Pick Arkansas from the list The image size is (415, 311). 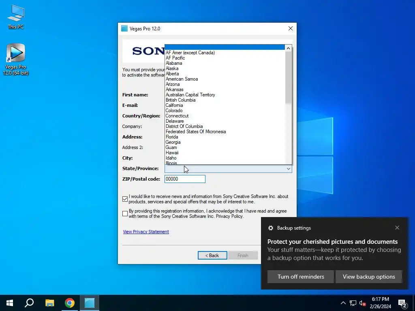225,89
